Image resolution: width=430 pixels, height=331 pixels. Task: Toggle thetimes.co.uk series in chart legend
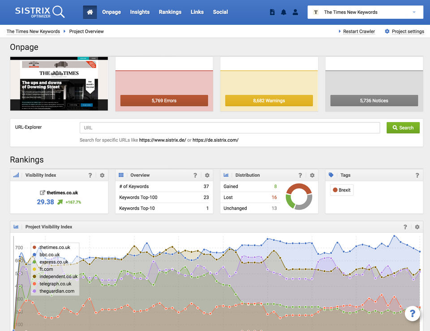[54, 247]
